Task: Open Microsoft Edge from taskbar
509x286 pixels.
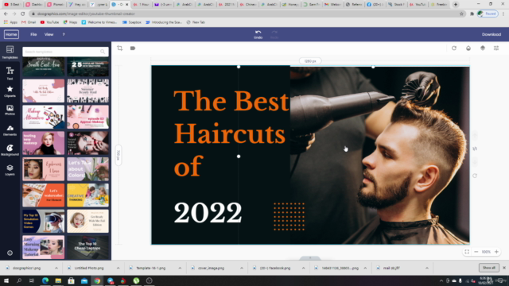Action: click(45, 280)
